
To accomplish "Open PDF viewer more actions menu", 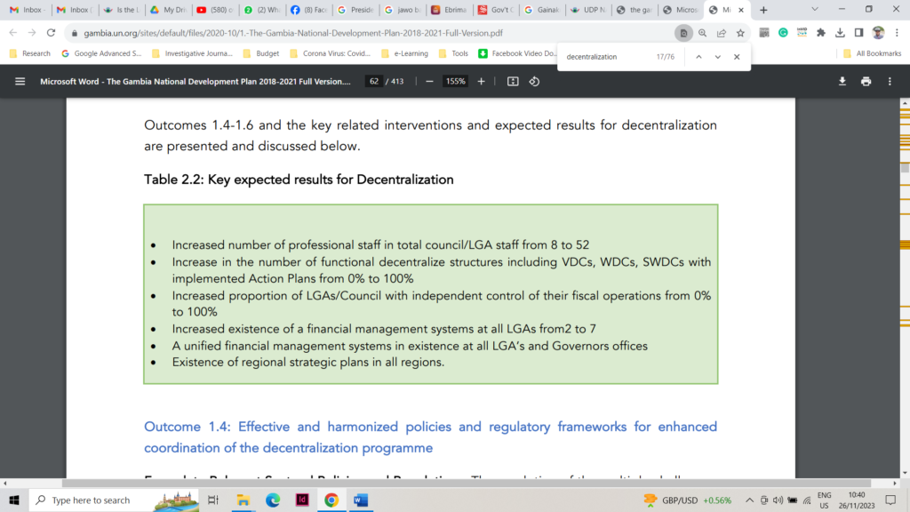I will (x=890, y=81).
